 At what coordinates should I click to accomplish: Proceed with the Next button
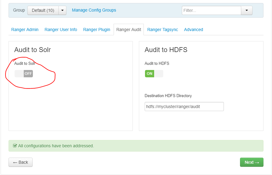pyautogui.click(x=252, y=162)
